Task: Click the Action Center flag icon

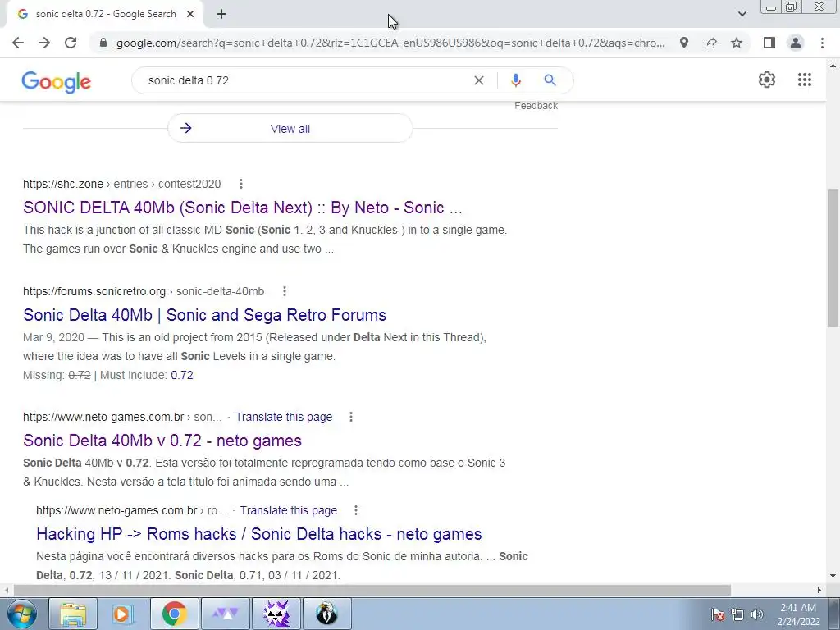Action: (718, 614)
